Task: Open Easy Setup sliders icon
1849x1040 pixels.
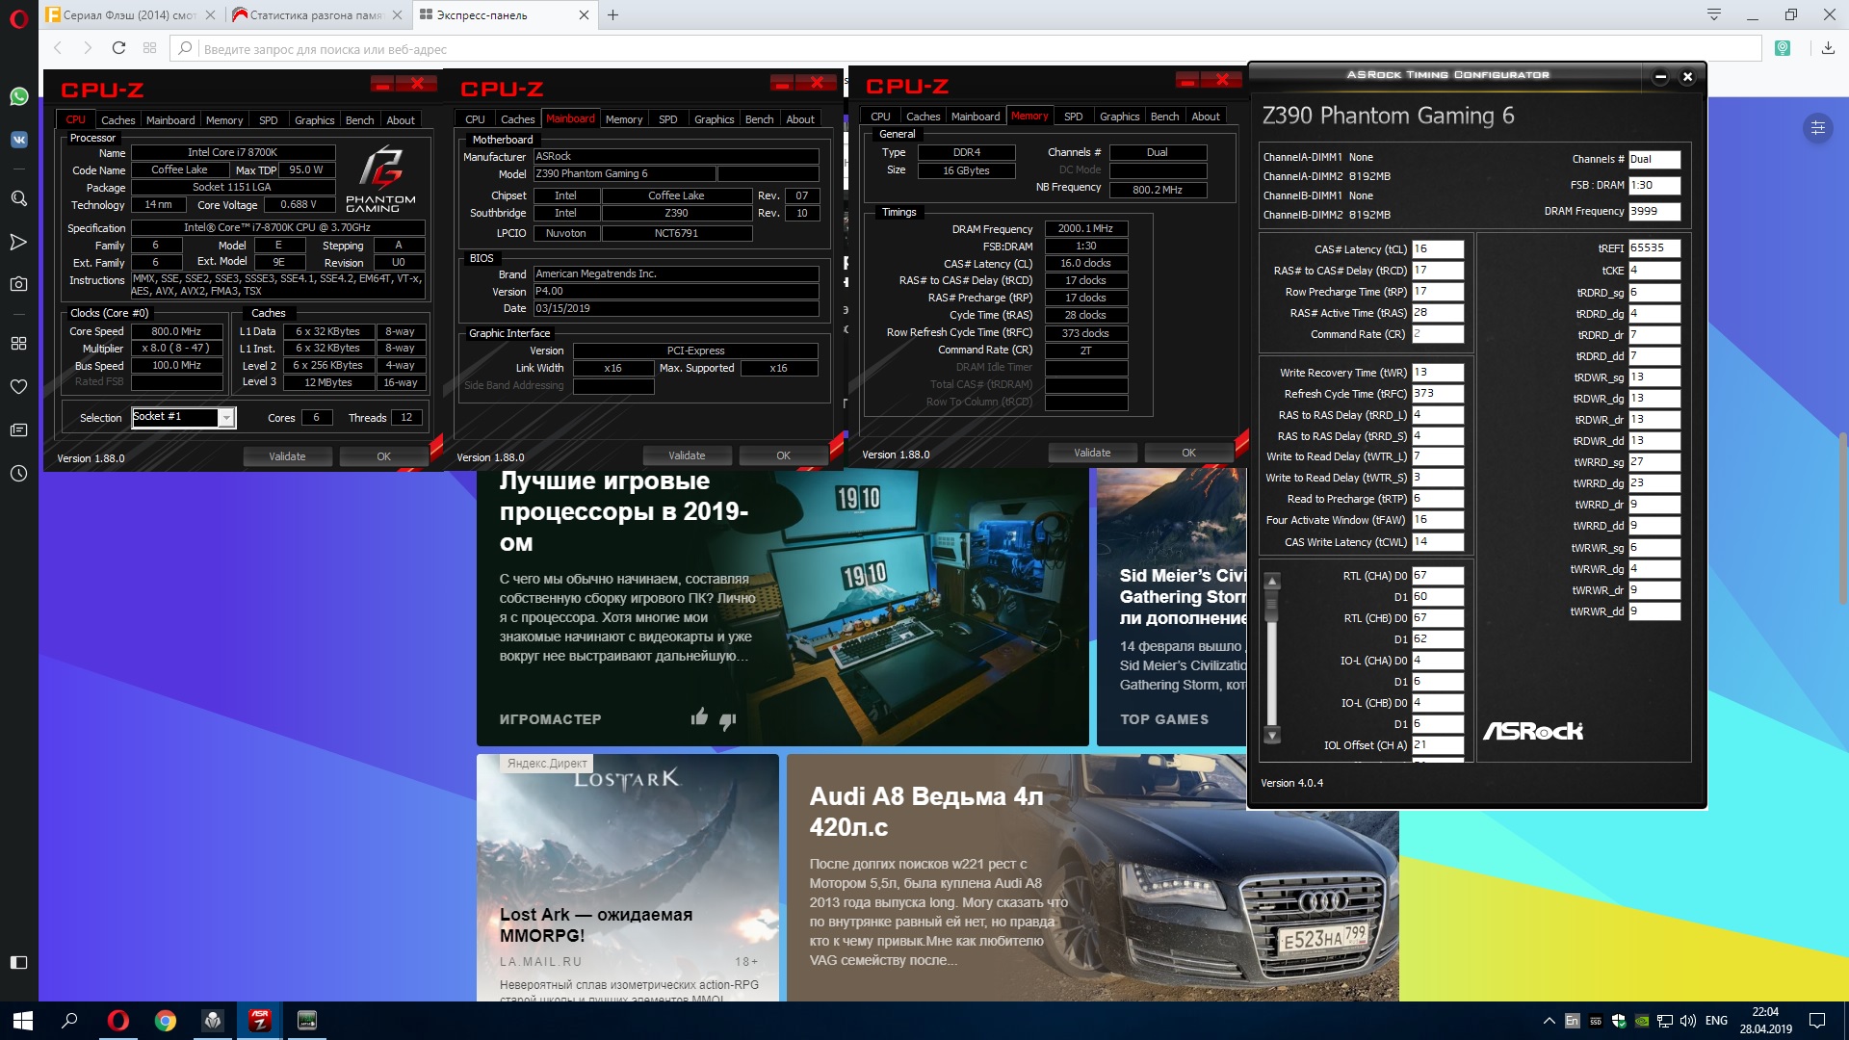Action: [x=1817, y=127]
